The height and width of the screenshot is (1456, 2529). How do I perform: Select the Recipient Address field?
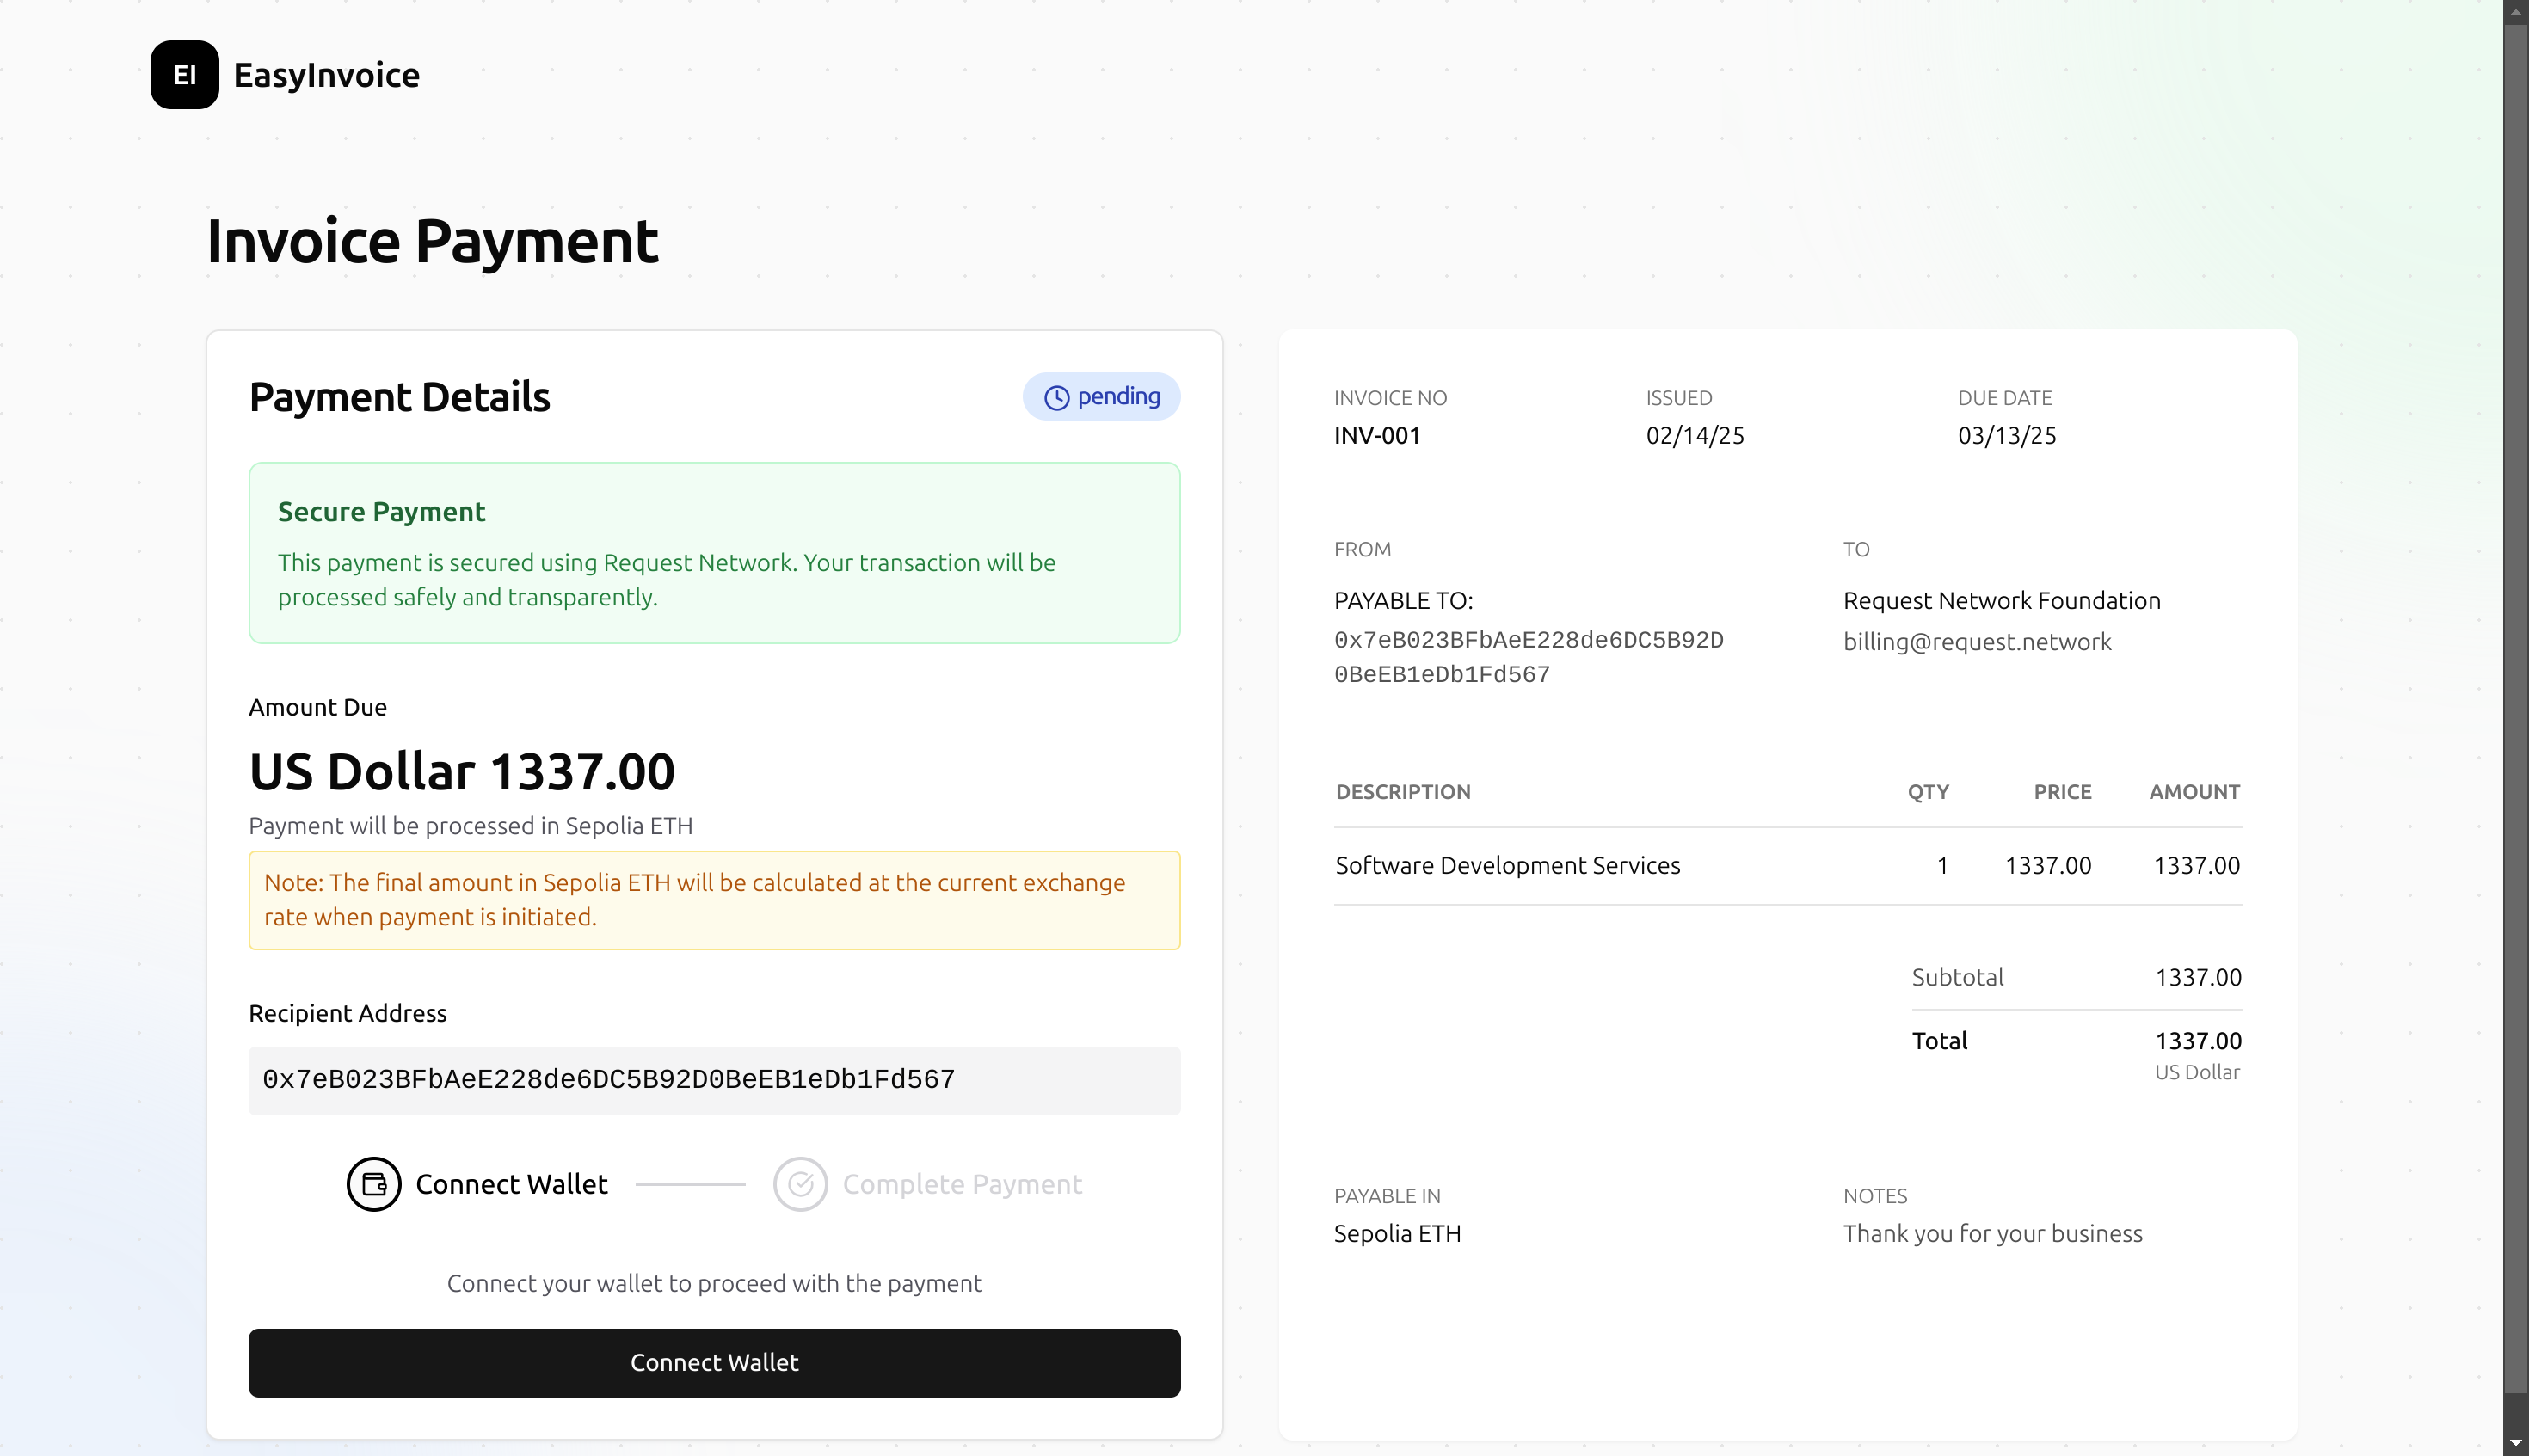coord(714,1080)
